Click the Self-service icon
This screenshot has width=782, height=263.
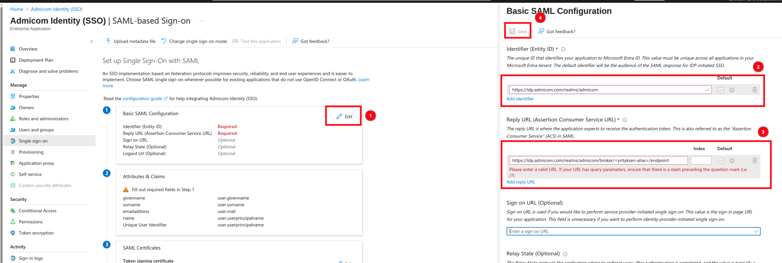13,174
